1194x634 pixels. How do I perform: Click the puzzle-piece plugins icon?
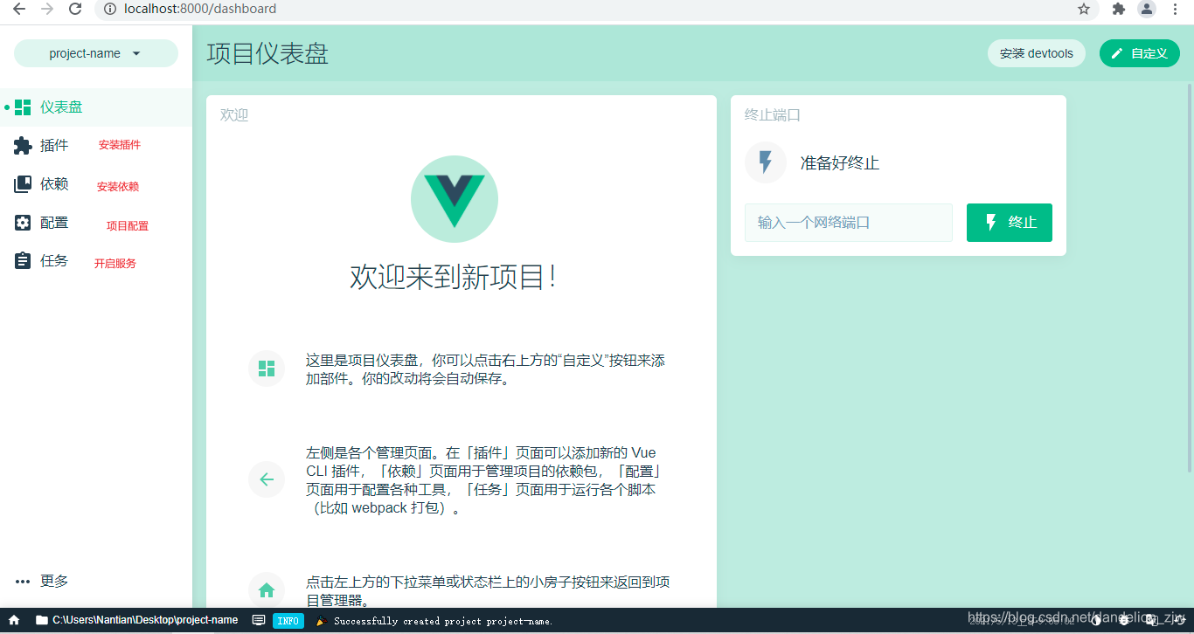[23, 146]
